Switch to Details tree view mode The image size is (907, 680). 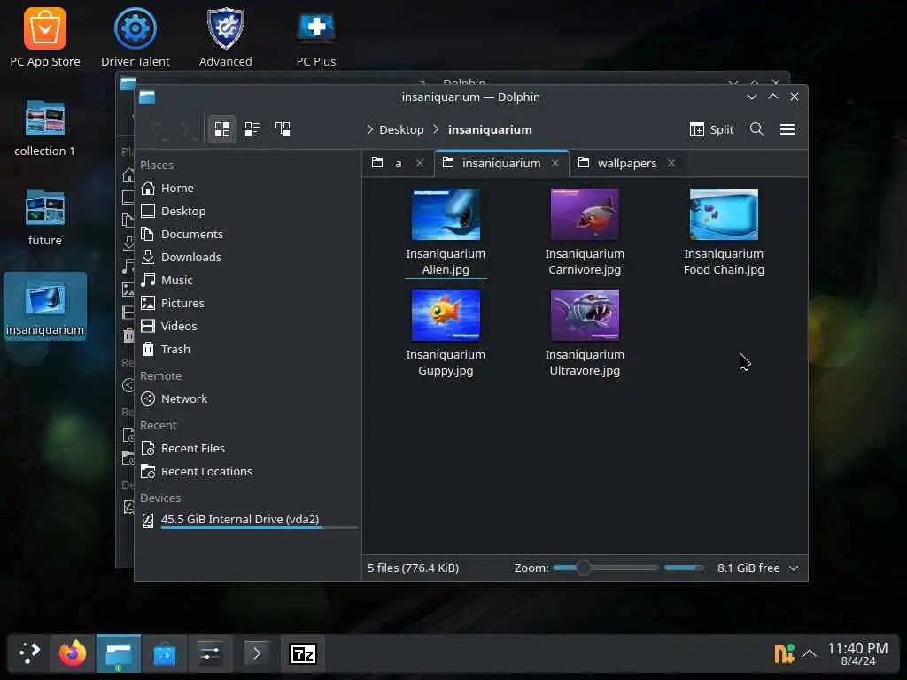click(x=283, y=129)
